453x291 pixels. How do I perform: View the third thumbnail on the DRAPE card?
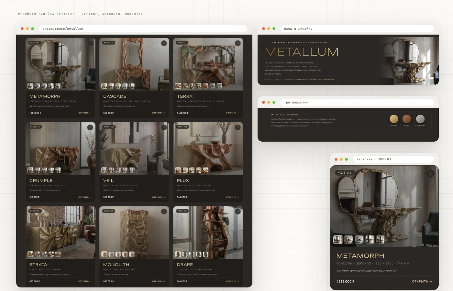[192, 254]
